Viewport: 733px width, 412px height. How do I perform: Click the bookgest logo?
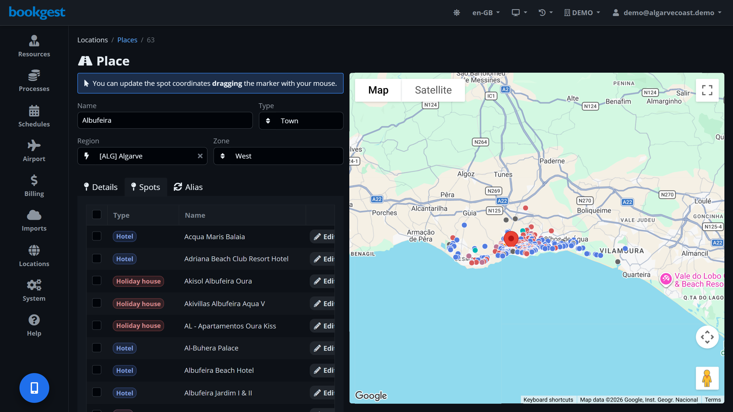[x=37, y=13]
